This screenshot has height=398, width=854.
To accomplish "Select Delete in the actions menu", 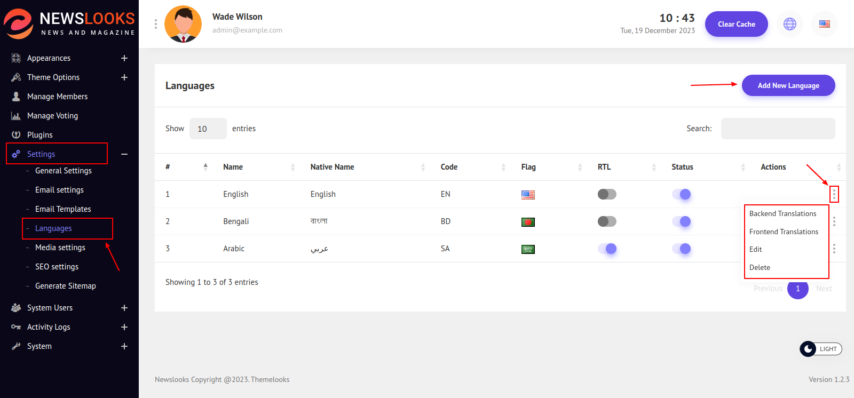I will (x=760, y=267).
